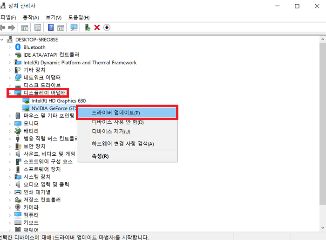Click the 모니터 icon

[x=18, y=124]
